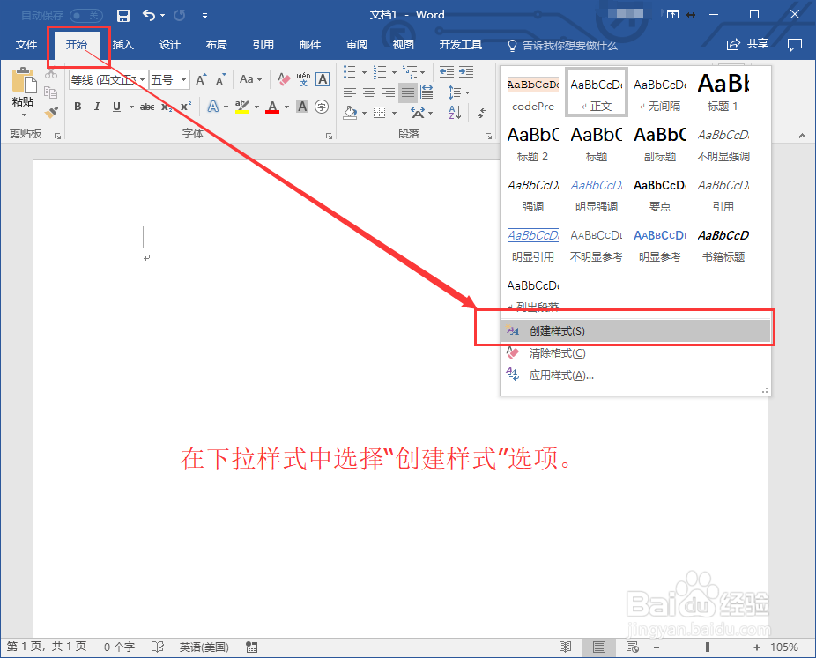Collapse the ribbon with chevron arrow

802,136
